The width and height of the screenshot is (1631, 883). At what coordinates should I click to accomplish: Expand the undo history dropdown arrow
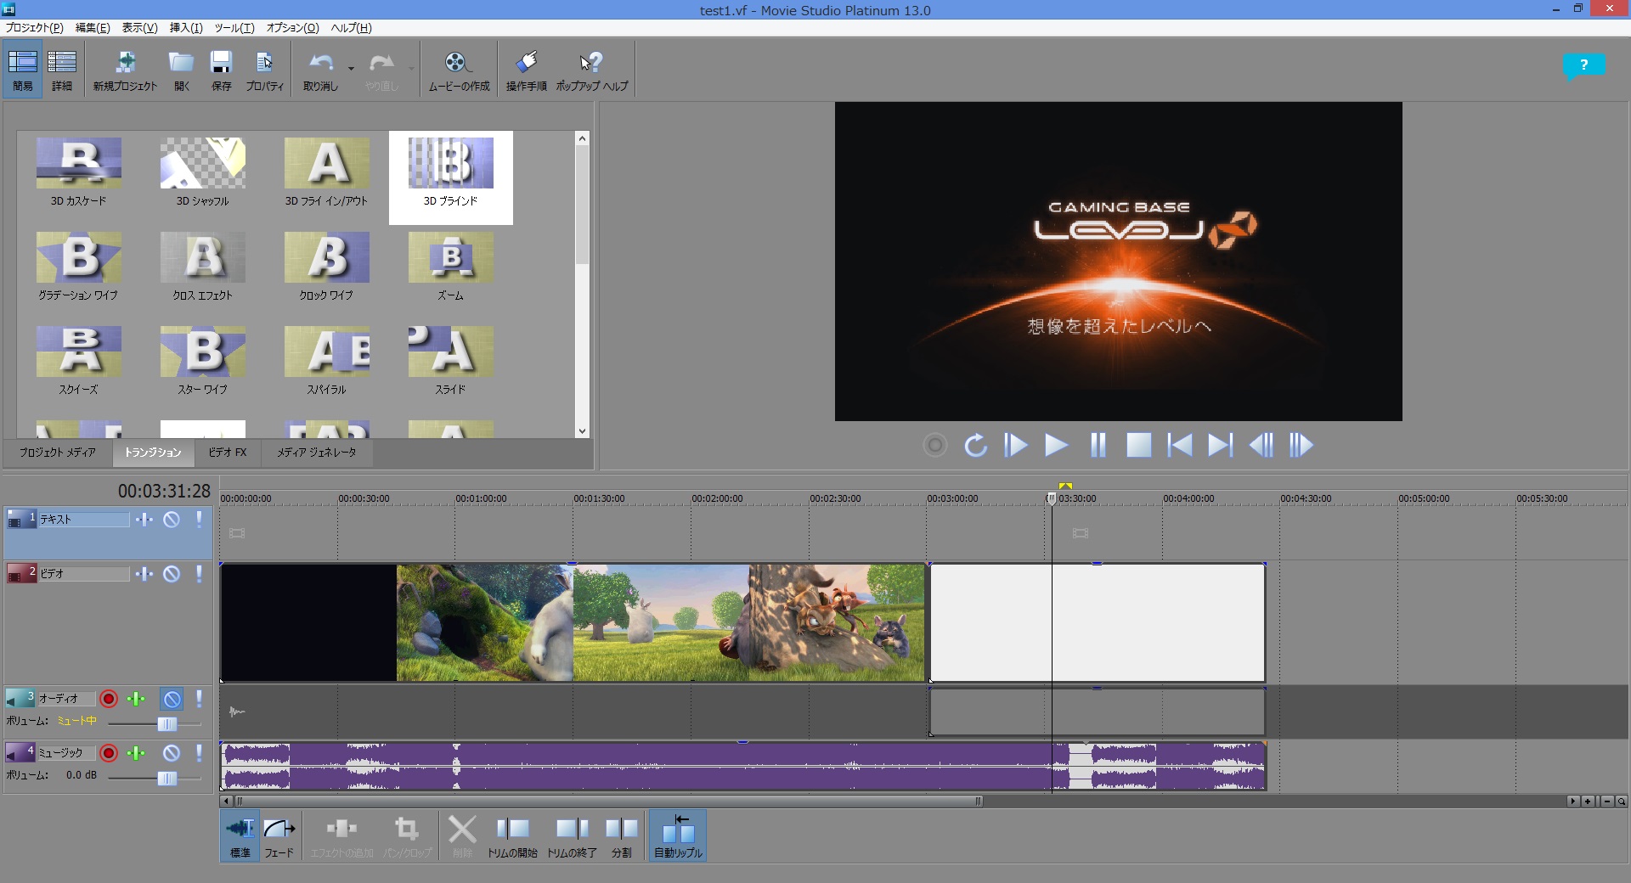[351, 68]
